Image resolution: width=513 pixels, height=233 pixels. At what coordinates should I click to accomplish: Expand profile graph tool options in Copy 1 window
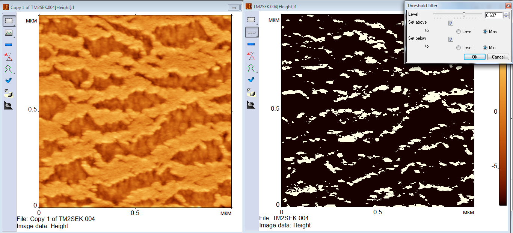(x=14, y=37)
